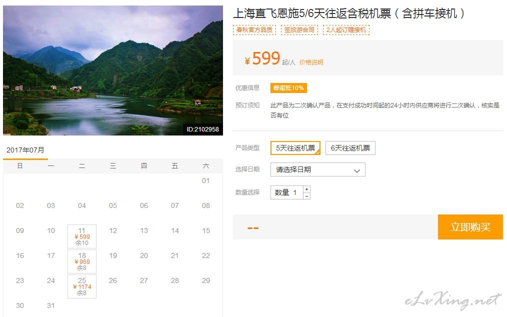
Task: Click calendar date 26
Action: (113, 280)
